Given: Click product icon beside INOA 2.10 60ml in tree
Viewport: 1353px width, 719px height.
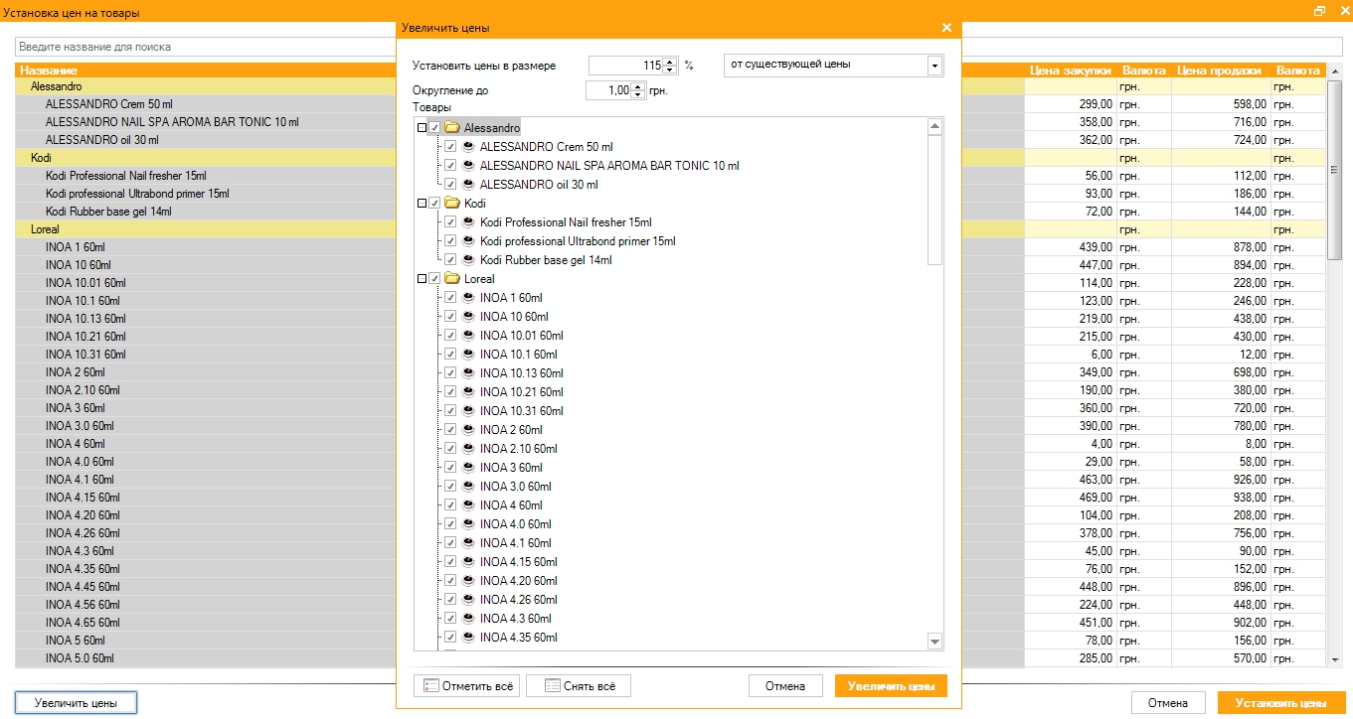Looking at the screenshot, I should [467, 449].
